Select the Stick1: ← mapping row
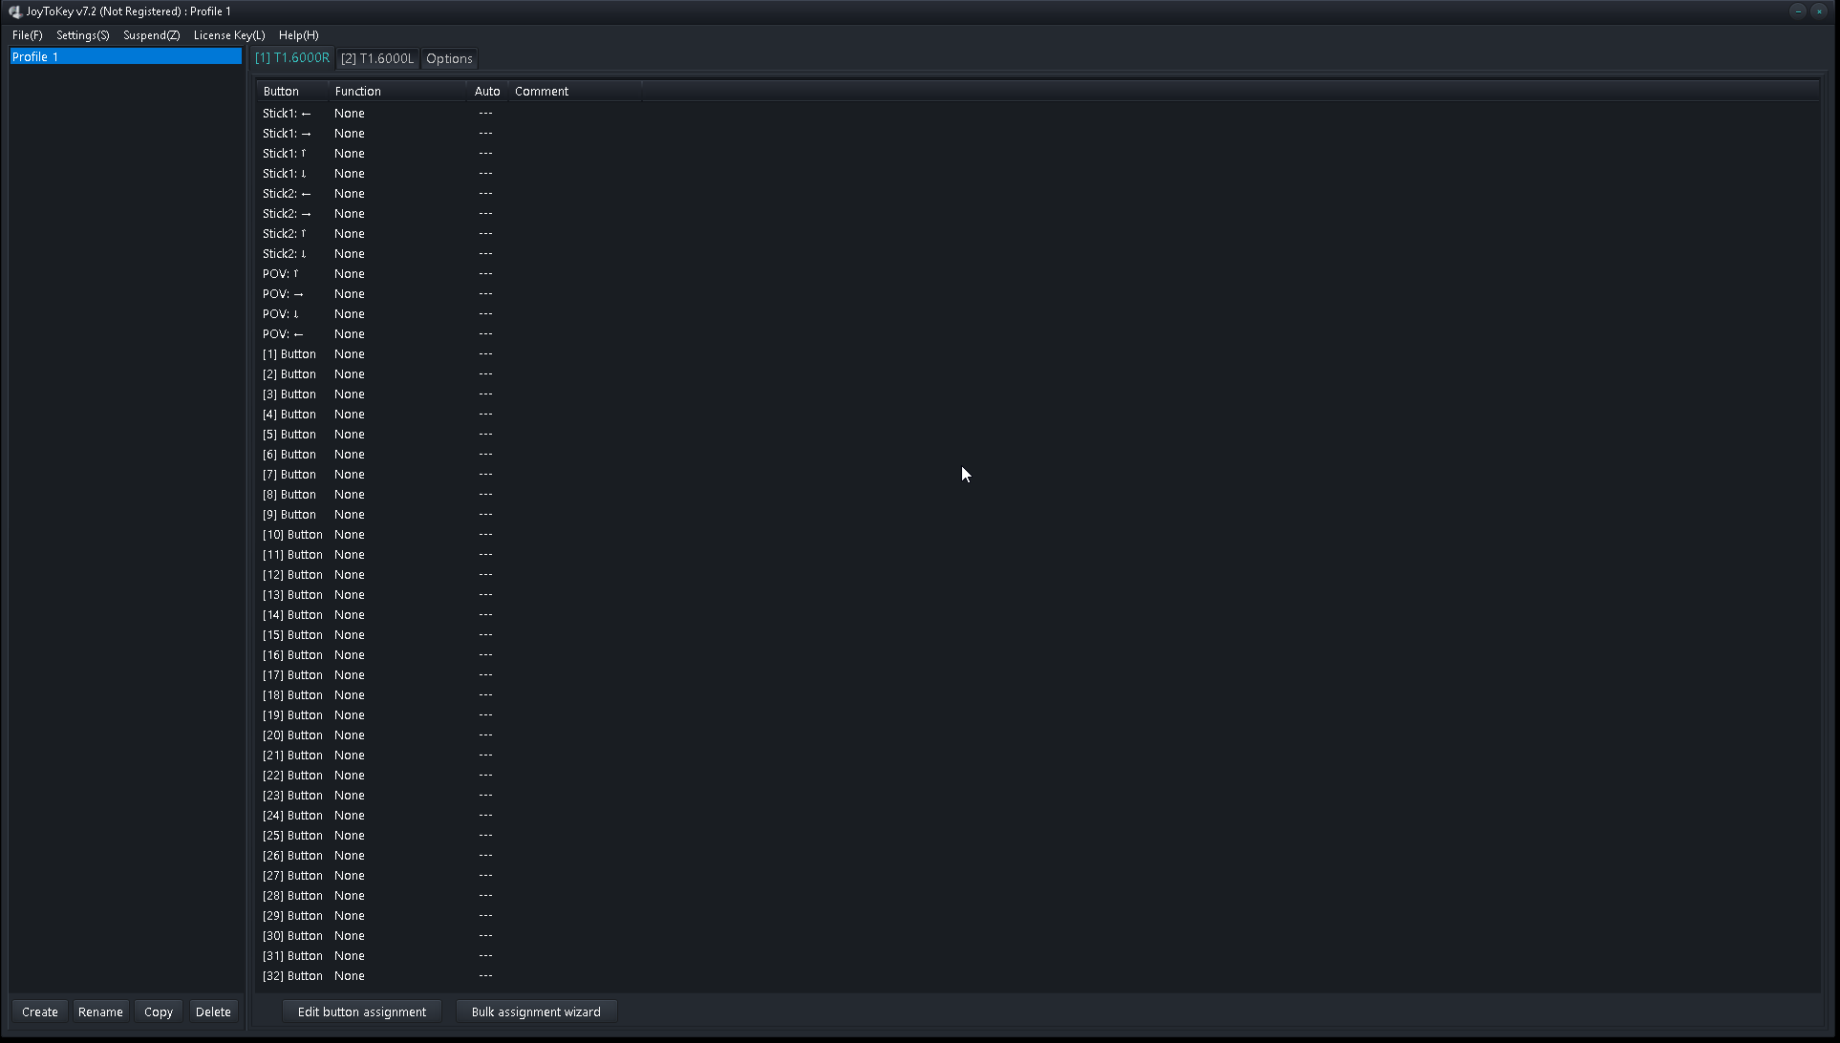Image resolution: width=1840 pixels, height=1043 pixels. tap(382, 113)
